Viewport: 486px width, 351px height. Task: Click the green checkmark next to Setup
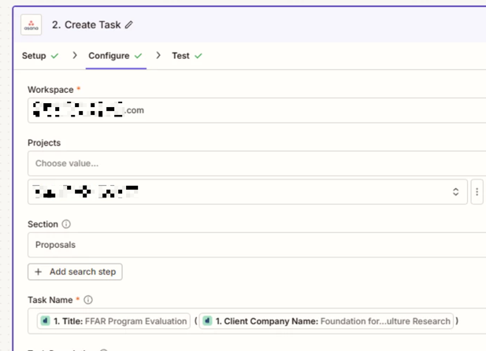coord(54,56)
